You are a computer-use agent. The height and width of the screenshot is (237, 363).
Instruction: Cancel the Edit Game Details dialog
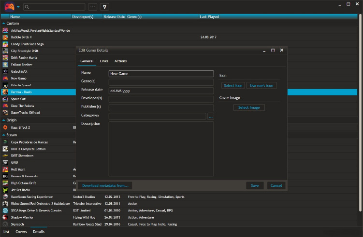pos(276,185)
